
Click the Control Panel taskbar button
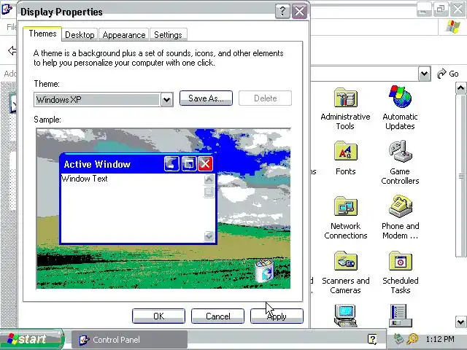click(x=130, y=340)
